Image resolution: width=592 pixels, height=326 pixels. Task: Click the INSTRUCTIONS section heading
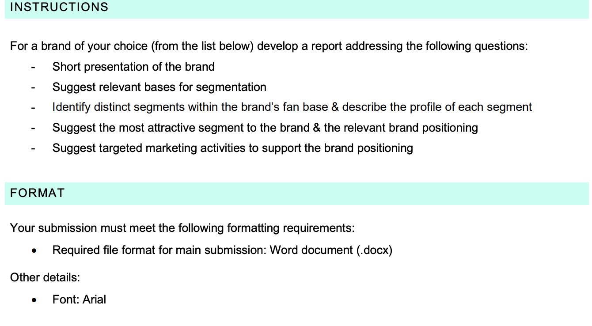coord(59,7)
